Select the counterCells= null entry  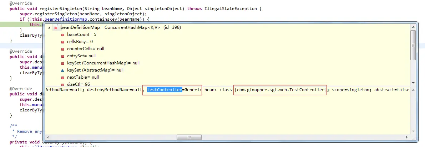click(86, 49)
